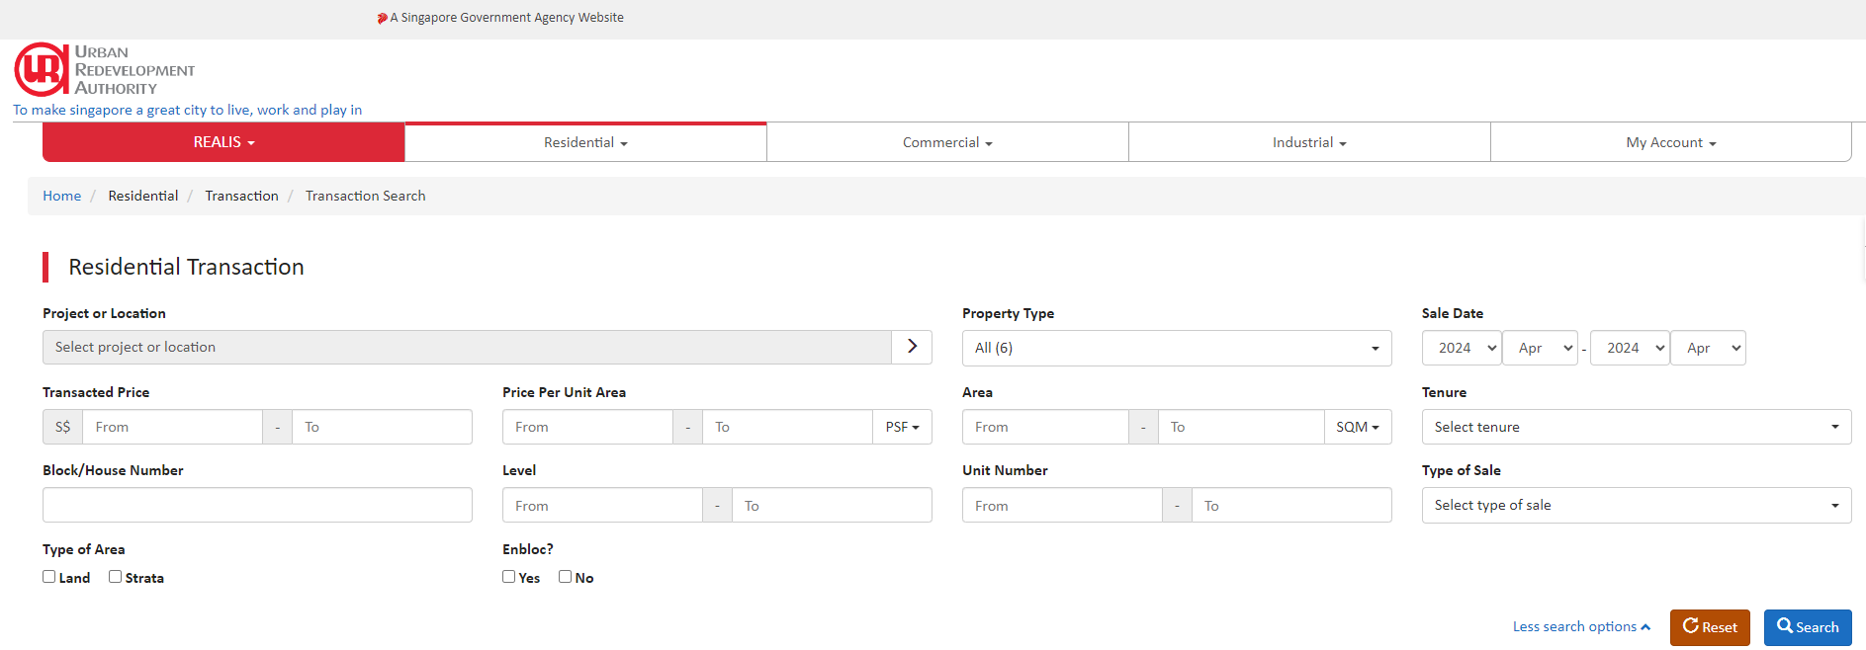Expand the Select tenure dropdown

click(x=1637, y=427)
